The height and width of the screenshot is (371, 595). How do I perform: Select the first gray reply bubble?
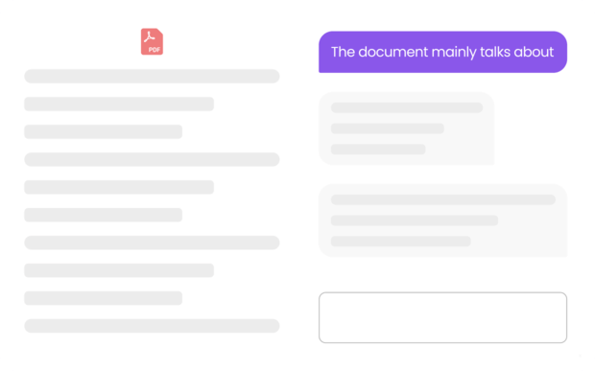pos(406,128)
